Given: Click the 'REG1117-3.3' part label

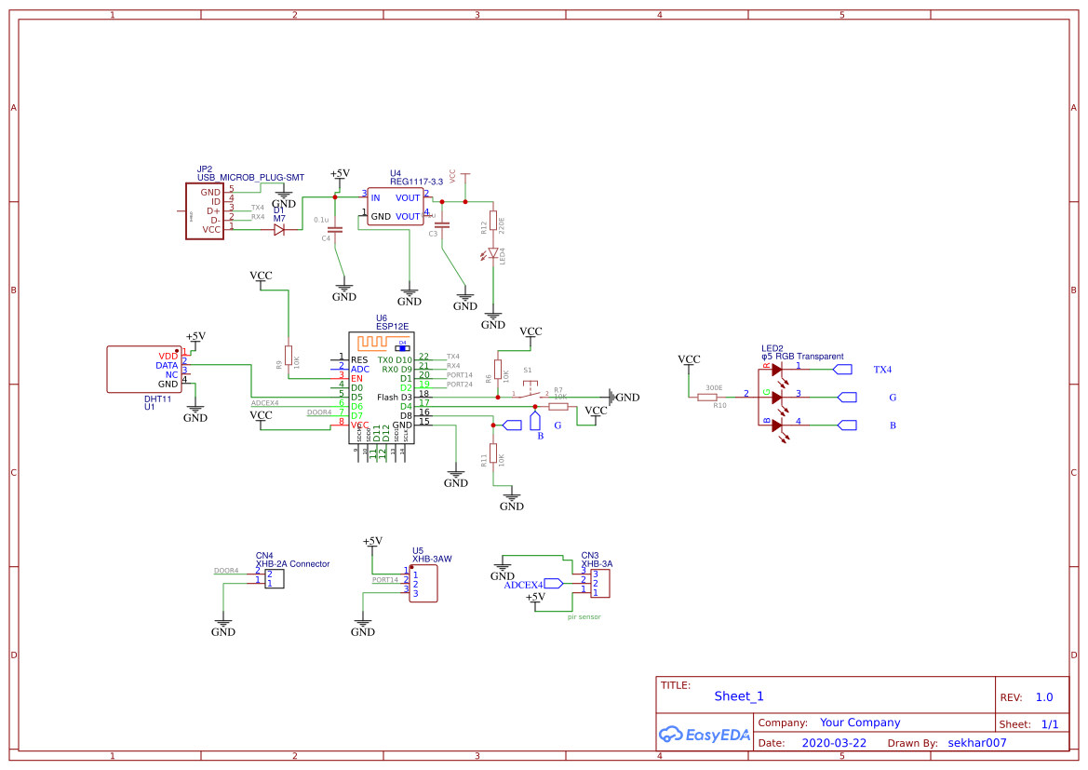Looking at the screenshot, I should pyautogui.click(x=416, y=182).
